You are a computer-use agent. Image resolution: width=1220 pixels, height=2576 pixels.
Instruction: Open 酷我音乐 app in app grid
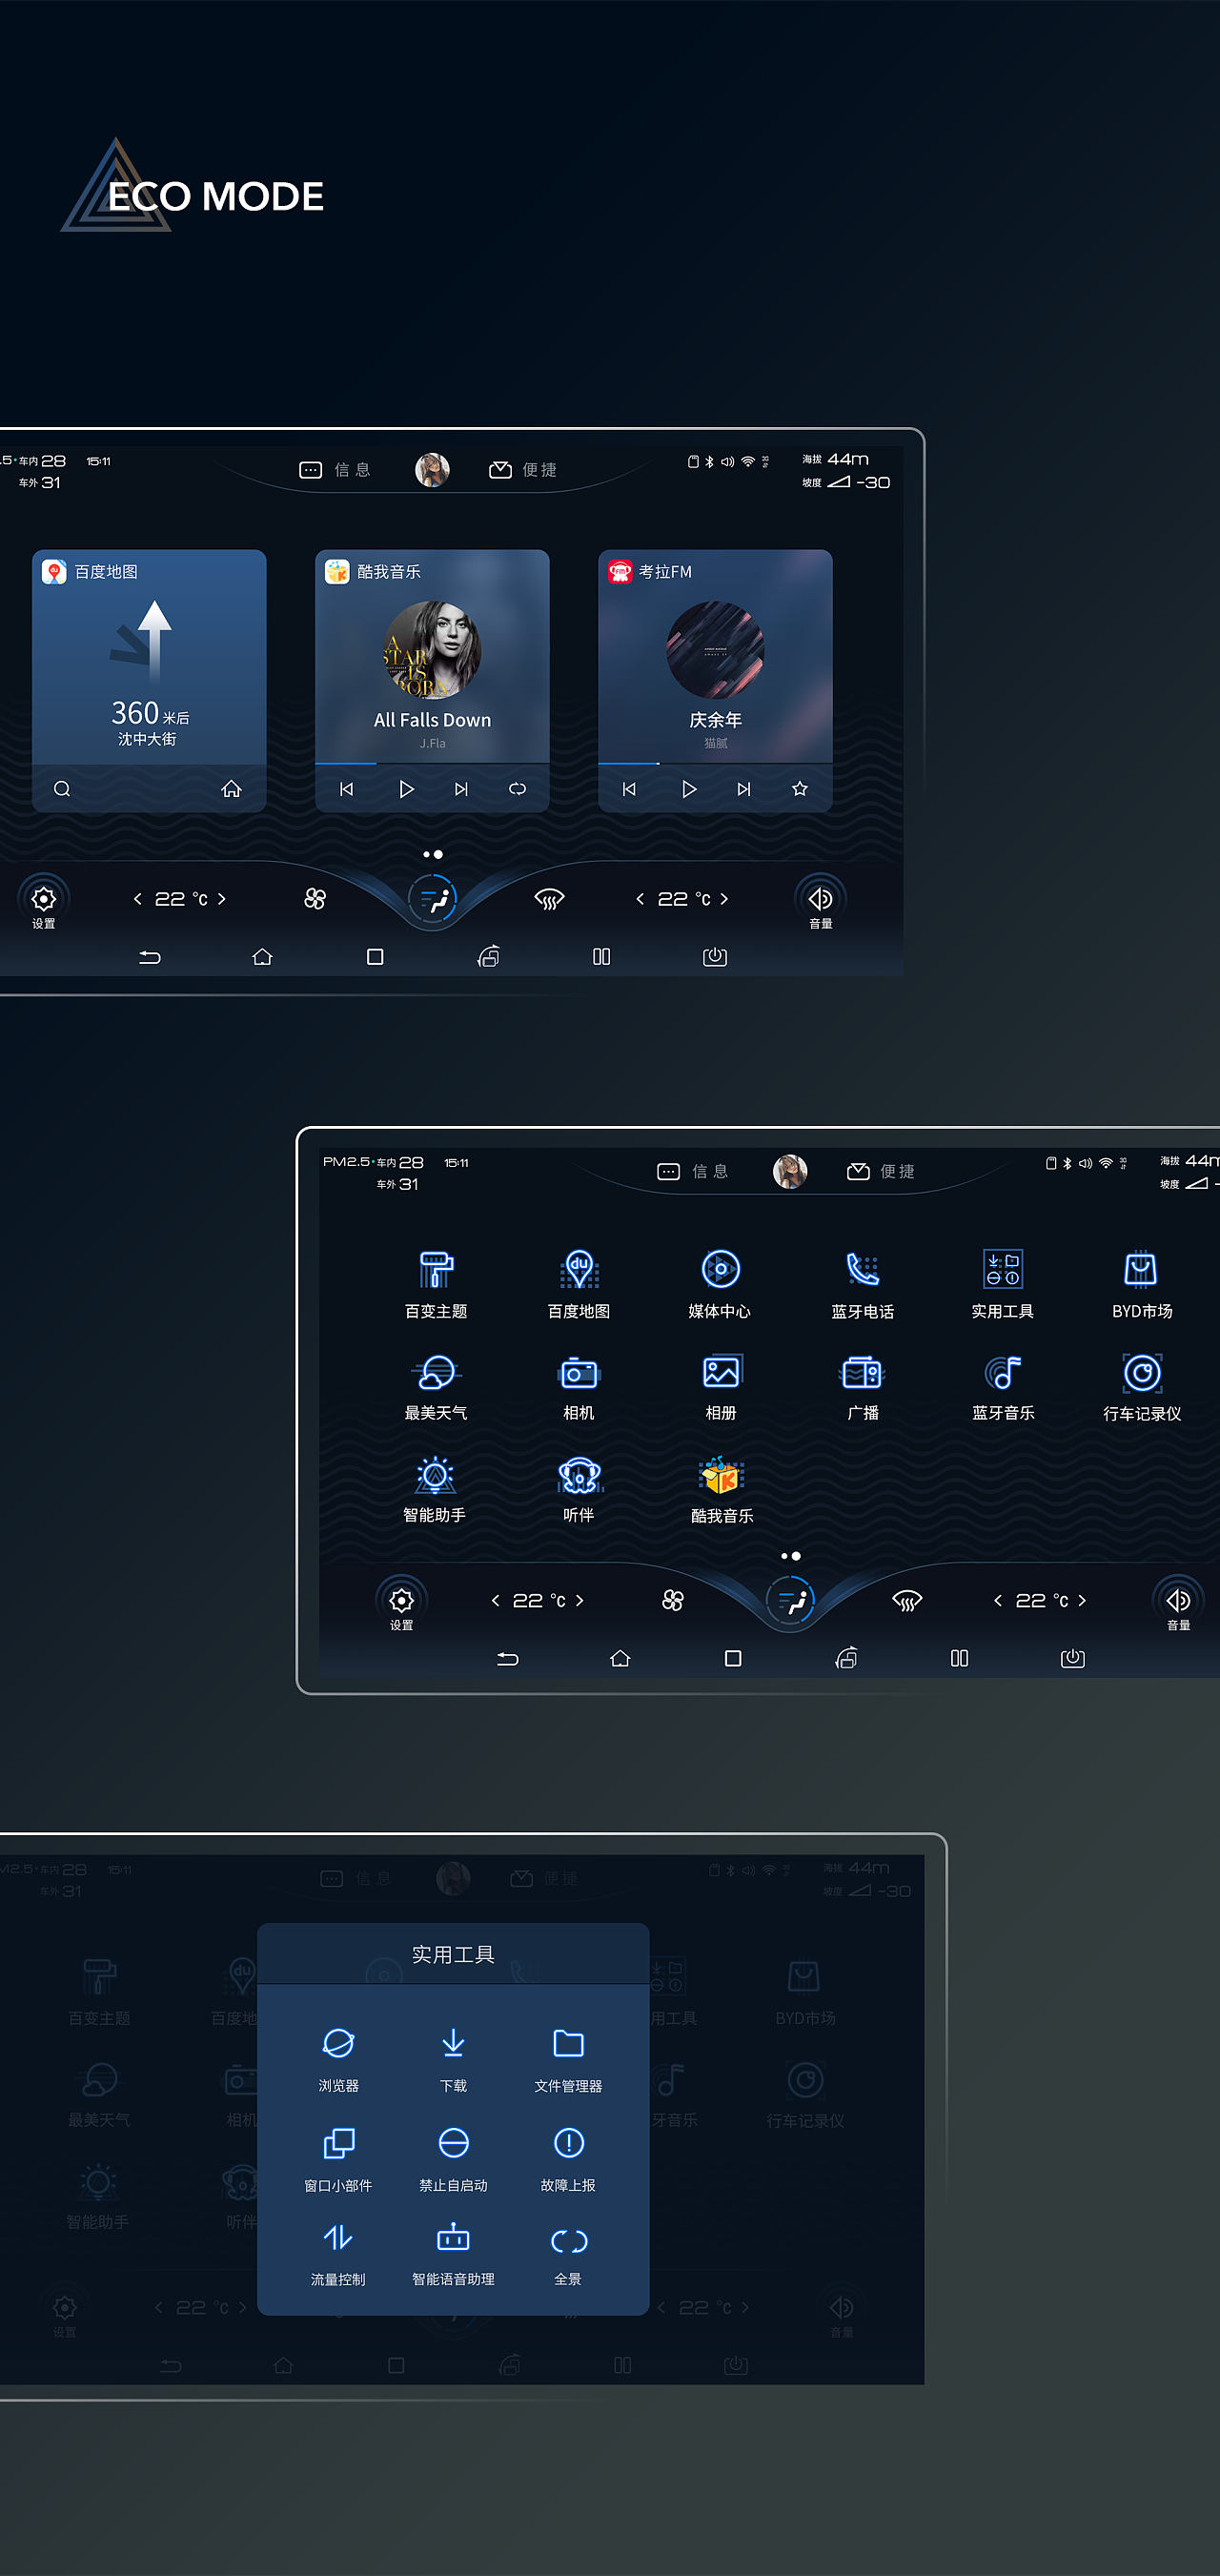click(721, 1489)
